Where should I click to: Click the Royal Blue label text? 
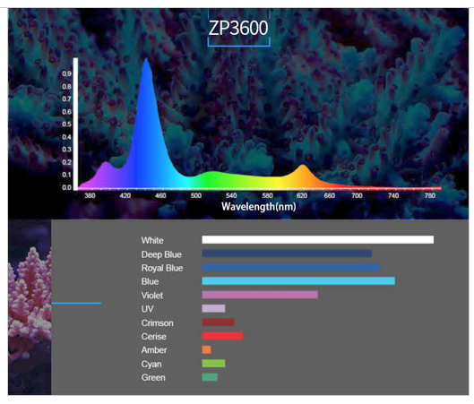(162, 268)
